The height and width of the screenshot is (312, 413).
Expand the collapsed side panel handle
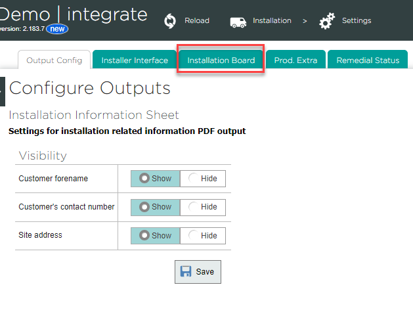tap(2, 91)
